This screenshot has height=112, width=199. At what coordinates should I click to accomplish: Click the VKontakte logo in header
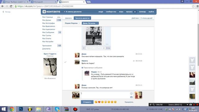point(51,12)
